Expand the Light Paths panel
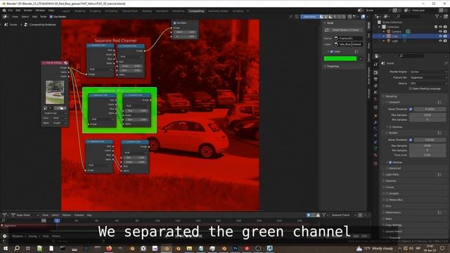The width and height of the screenshot is (450, 253). (392, 174)
